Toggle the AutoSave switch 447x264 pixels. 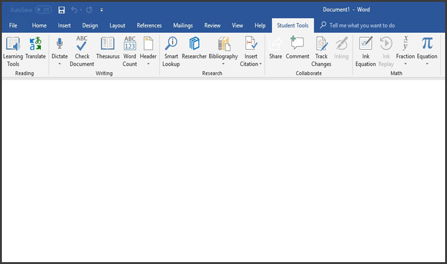[x=43, y=10]
